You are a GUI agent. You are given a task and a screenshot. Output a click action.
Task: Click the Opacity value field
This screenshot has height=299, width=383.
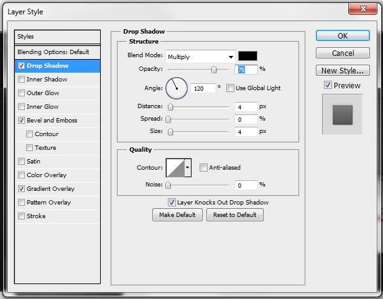pos(246,70)
